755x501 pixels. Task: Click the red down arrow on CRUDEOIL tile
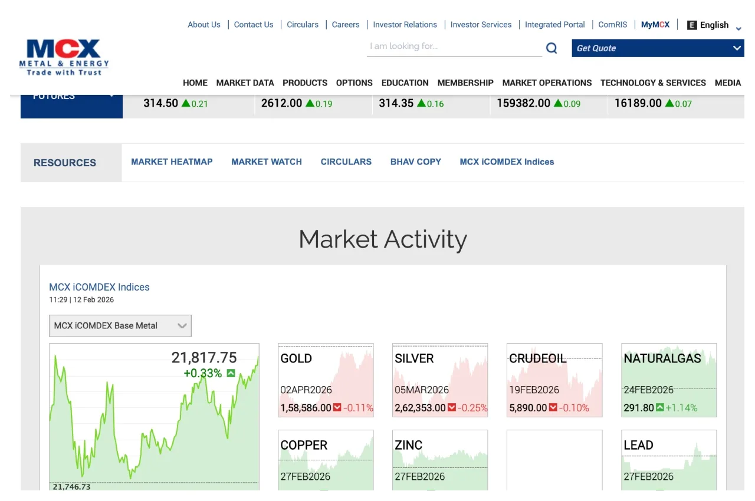(x=553, y=407)
